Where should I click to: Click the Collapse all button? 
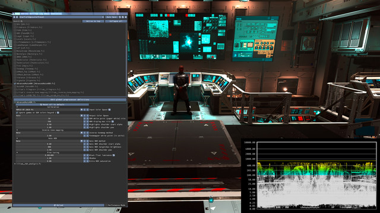(x=116, y=21)
